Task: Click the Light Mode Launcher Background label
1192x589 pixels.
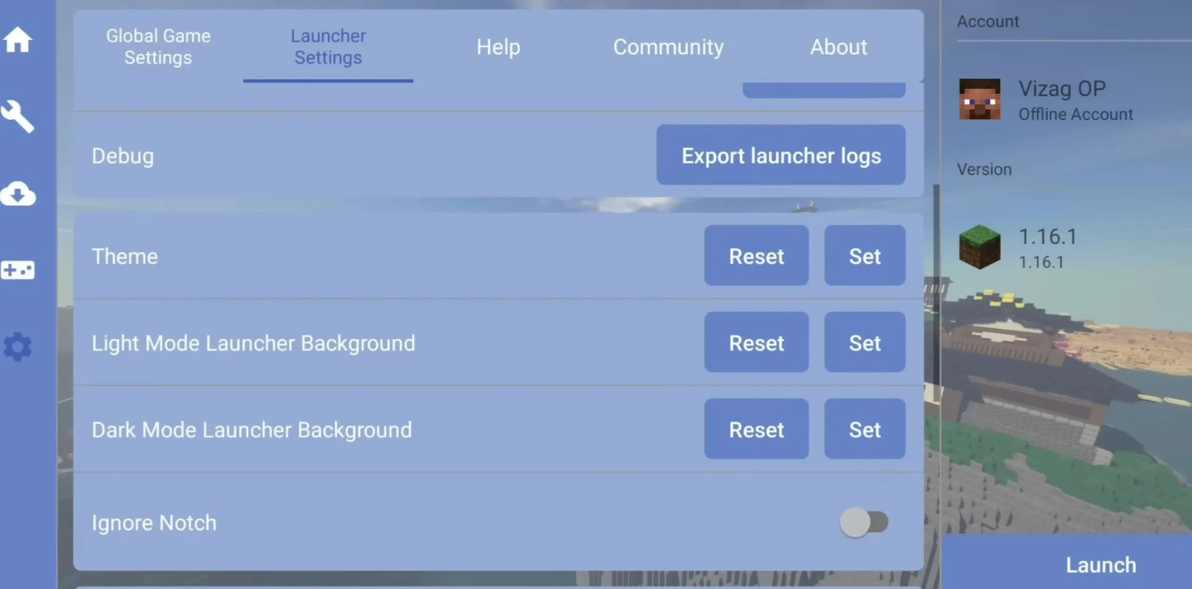Action: (253, 344)
